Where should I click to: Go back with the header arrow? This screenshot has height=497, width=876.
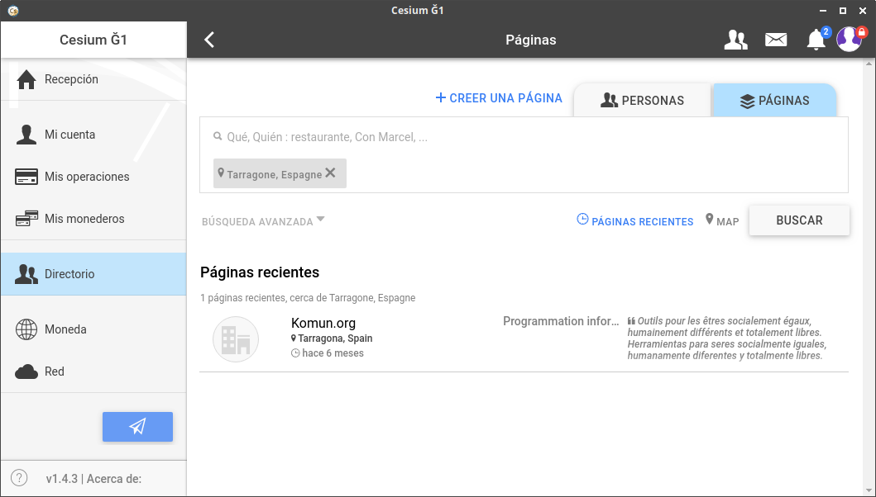click(209, 40)
